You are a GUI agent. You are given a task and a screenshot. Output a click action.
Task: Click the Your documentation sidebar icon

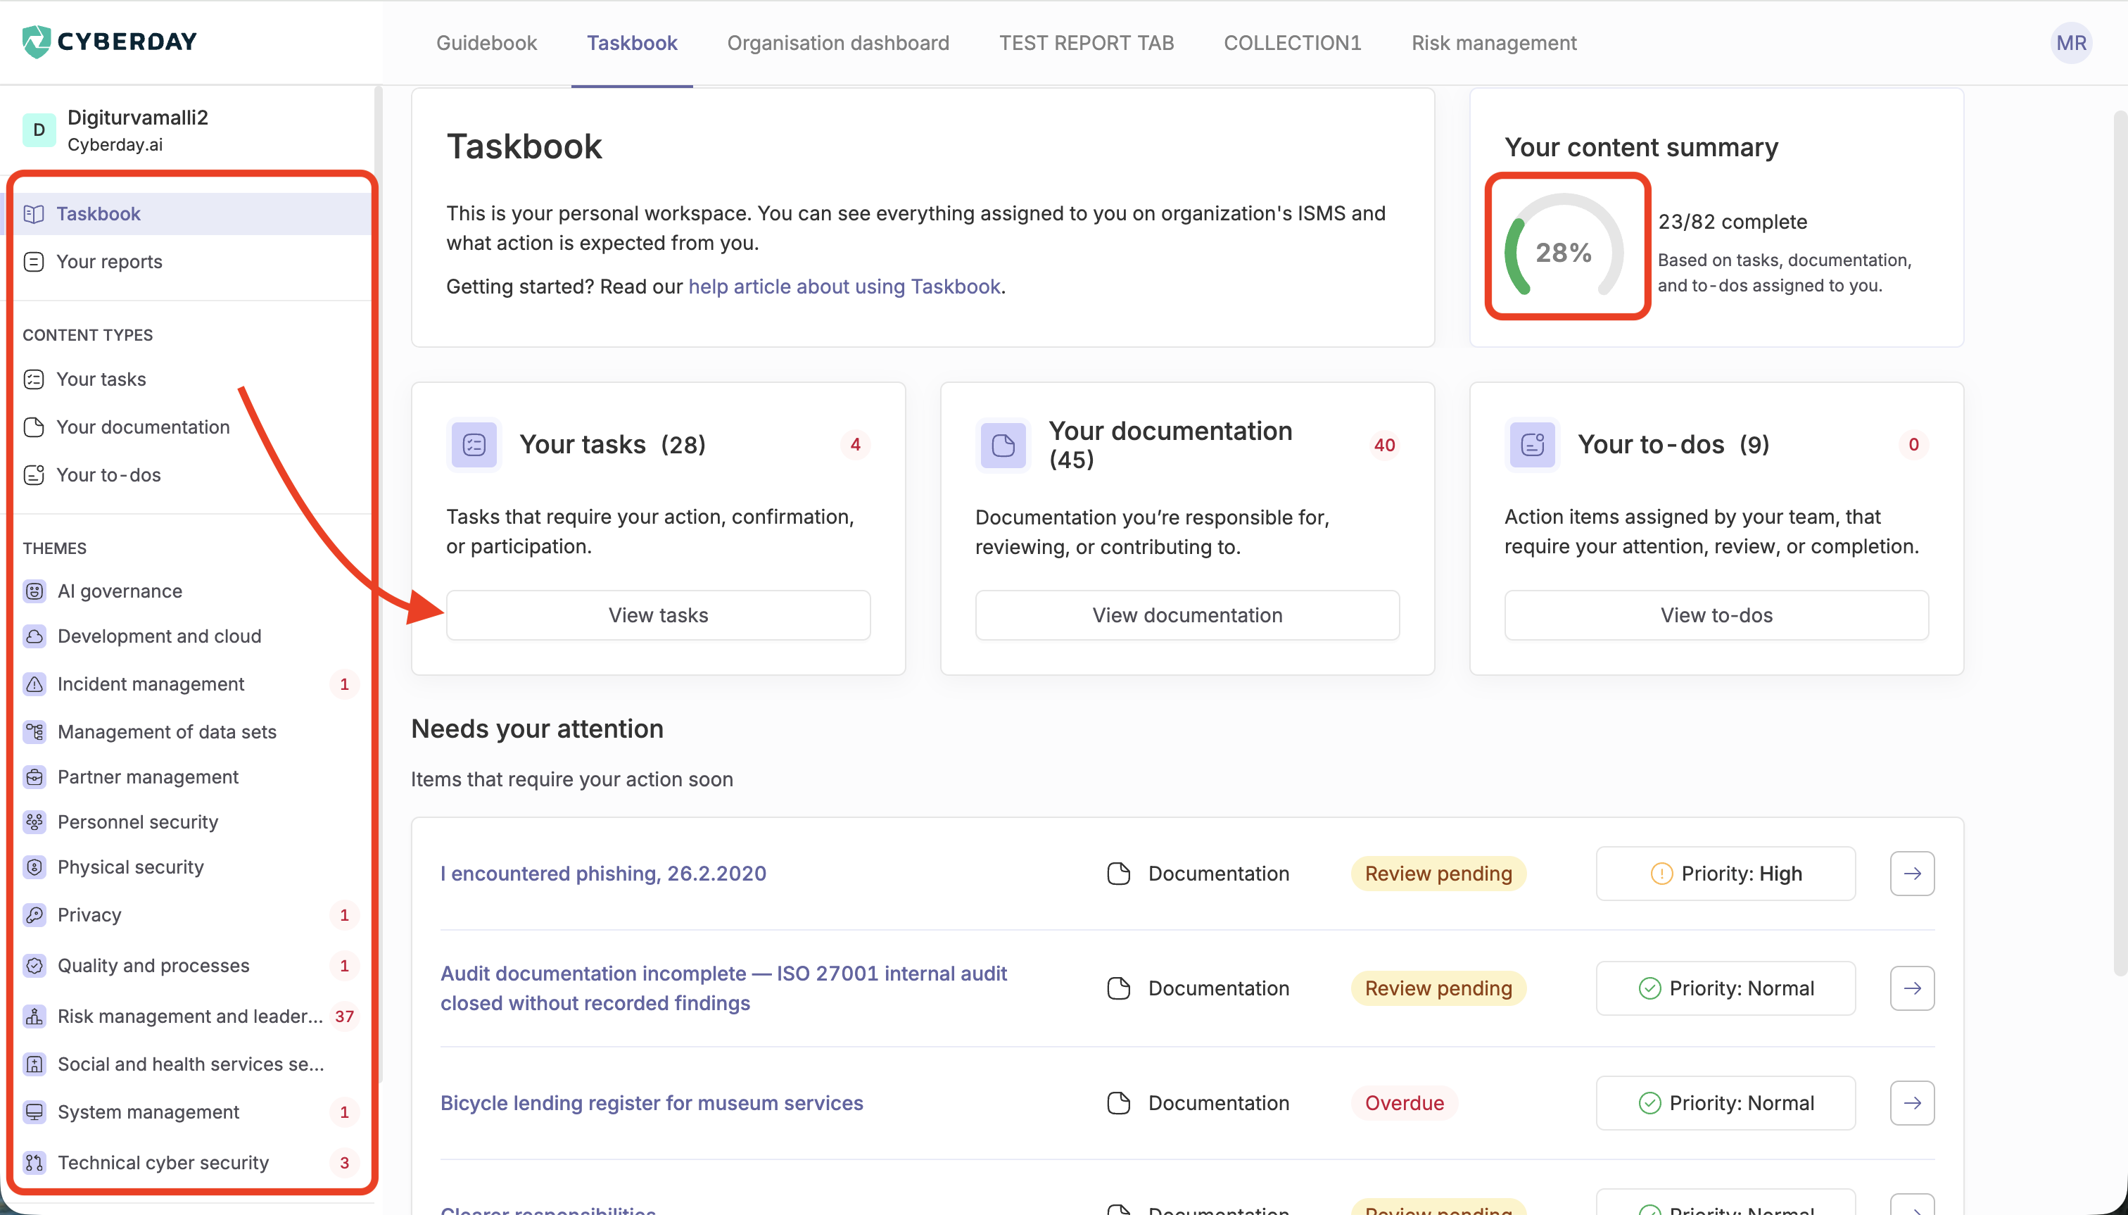pyautogui.click(x=34, y=427)
